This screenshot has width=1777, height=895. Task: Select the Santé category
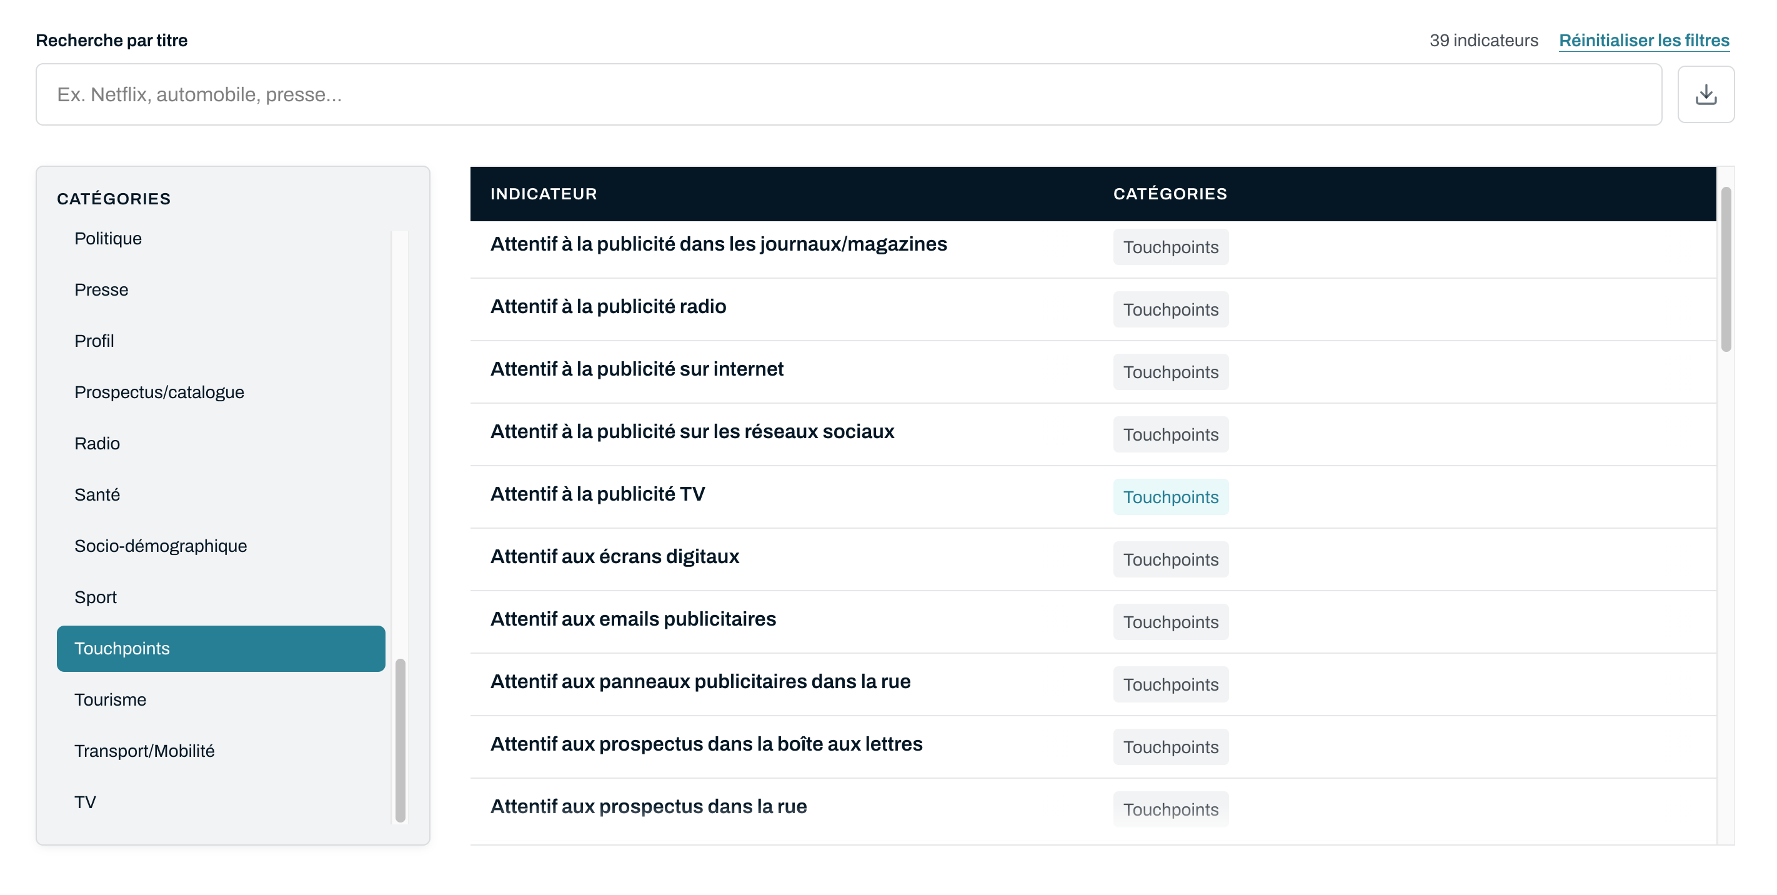221,495
